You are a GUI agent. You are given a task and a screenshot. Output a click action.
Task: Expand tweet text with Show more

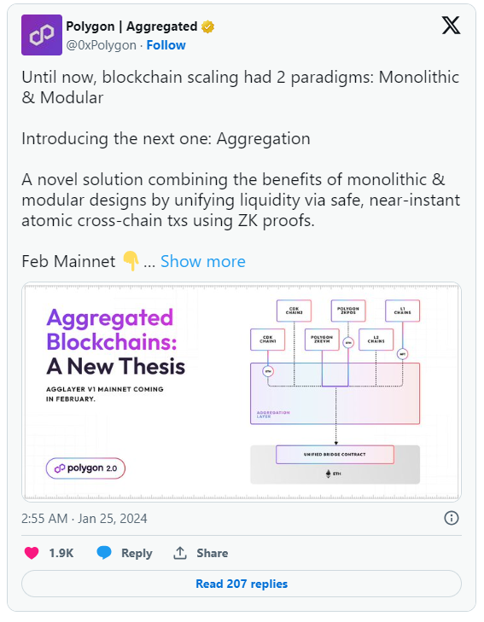(202, 261)
